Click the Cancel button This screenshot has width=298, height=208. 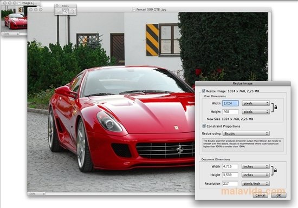261,195
